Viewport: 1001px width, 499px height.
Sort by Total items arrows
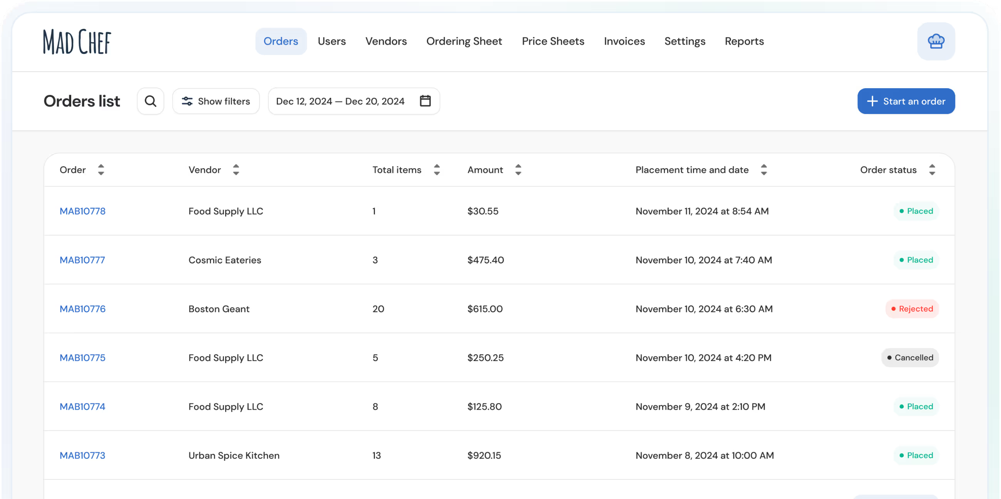pyautogui.click(x=437, y=170)
